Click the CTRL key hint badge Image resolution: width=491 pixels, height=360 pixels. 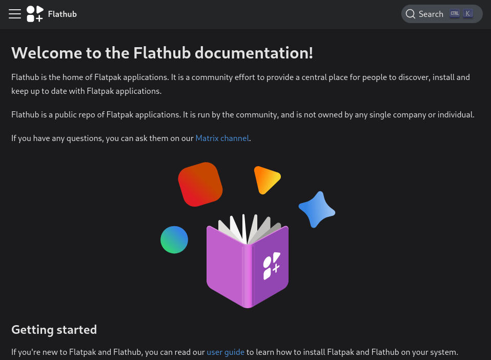[x=455, y=13]
